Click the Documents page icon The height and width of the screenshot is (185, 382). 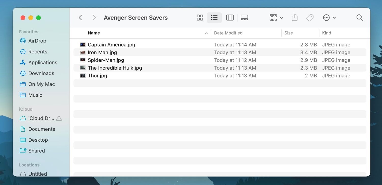pyautogui.click(x=23, y=129)
